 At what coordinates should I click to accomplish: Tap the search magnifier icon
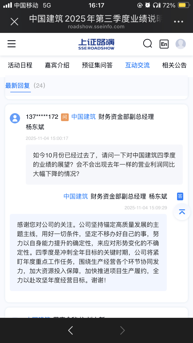coord(148,44)
